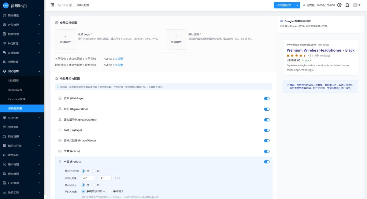Image resolution: width=367 pixels, height=199 pixels.
Task: Click the plus icon for default image
Action: pyautogui.click(x=176, y=37)
